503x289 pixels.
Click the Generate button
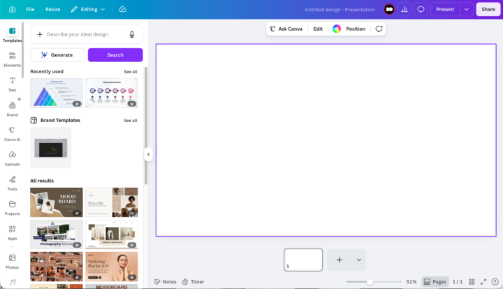[57, 54]
